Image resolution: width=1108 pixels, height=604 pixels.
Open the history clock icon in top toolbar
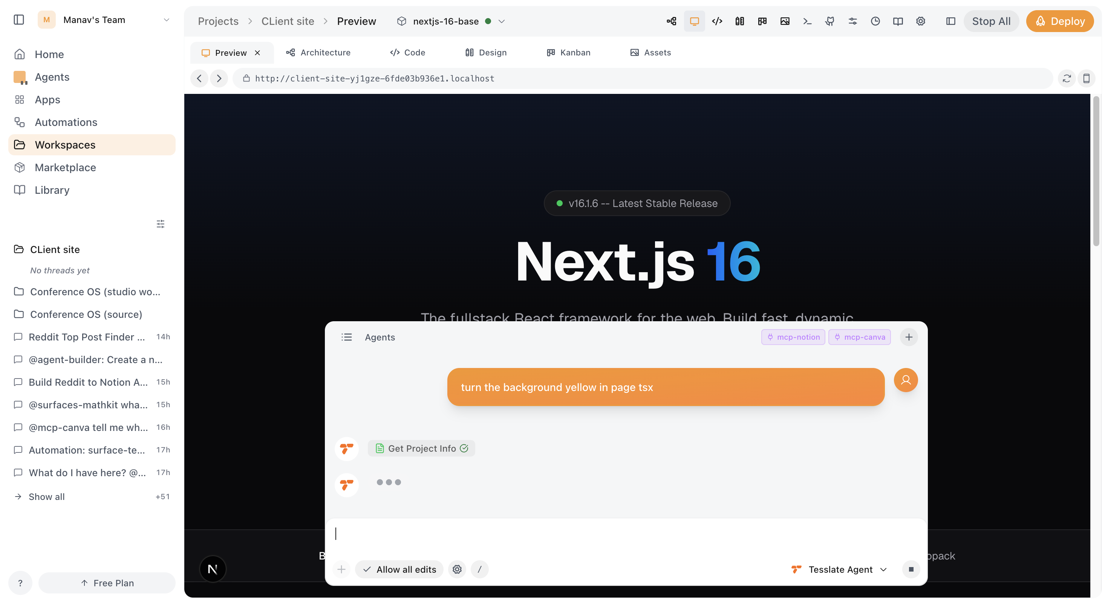pos(875,21)
